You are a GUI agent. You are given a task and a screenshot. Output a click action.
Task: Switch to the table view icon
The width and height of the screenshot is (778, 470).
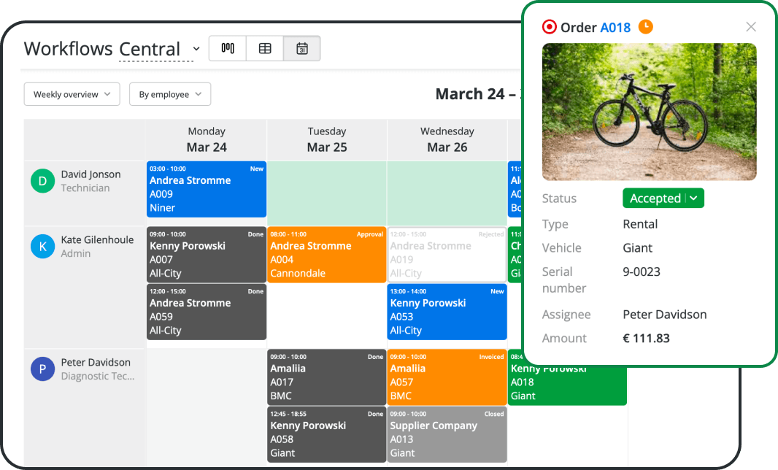pyautogui.click(x=265, y=48)
